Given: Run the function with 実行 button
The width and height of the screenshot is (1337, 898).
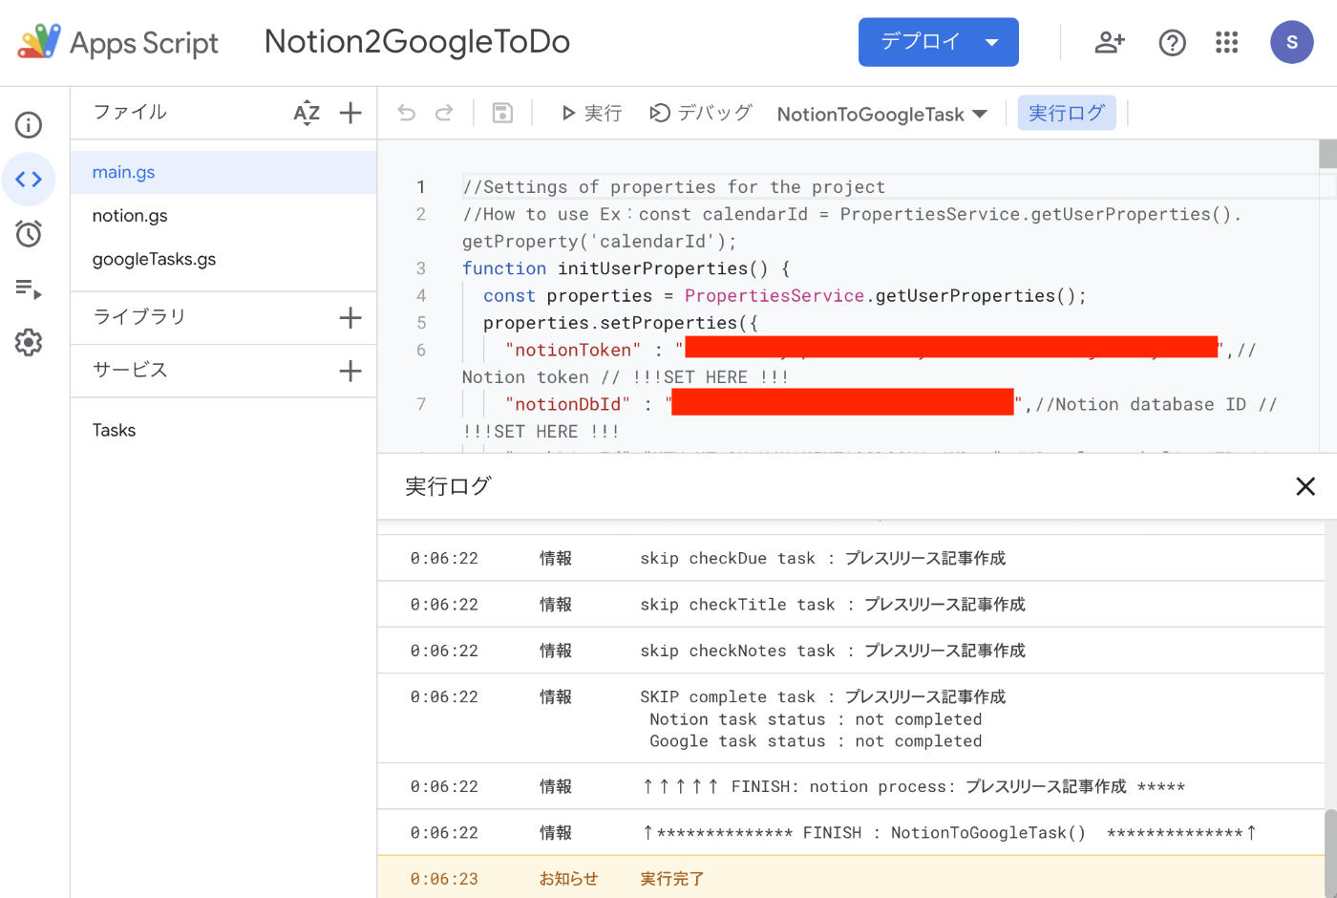Looking at the screenshot, I should (591, 114).
